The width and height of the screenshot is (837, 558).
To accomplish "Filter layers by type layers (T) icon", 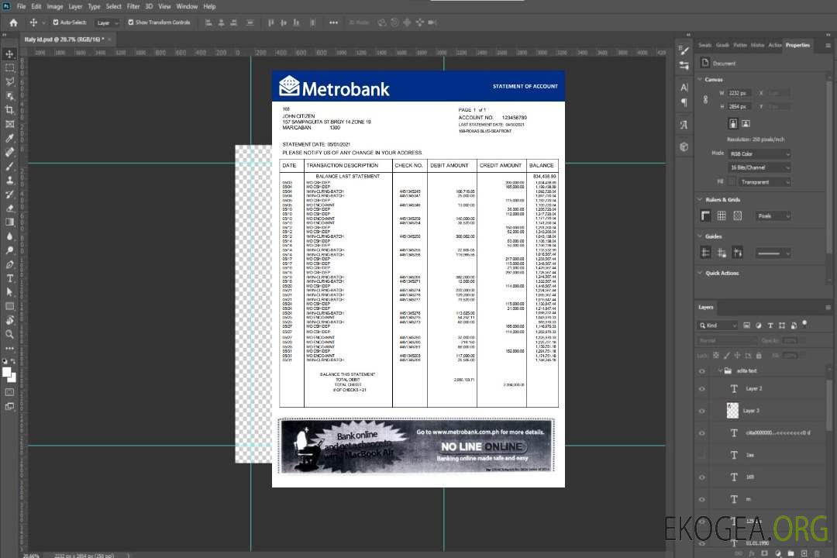I will (x=770, y=325).
